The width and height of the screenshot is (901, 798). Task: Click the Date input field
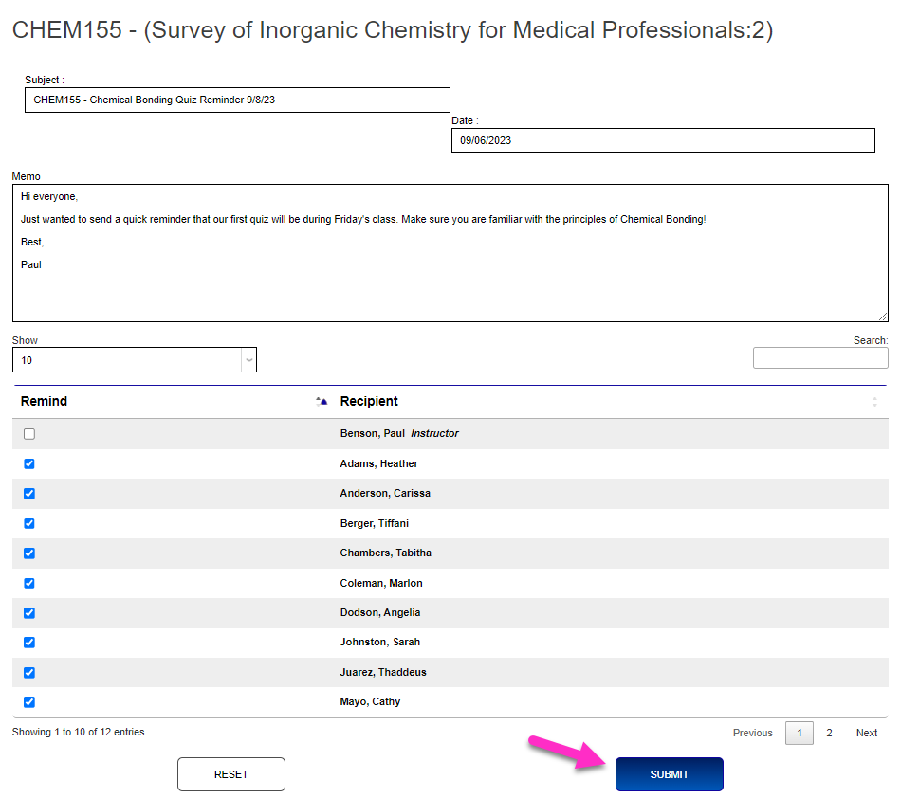662,140
